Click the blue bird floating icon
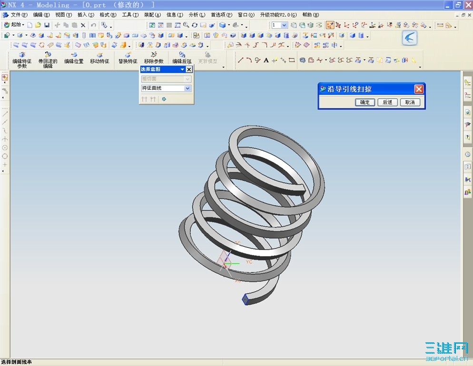 pyautogui.click(x=410, y=38)
